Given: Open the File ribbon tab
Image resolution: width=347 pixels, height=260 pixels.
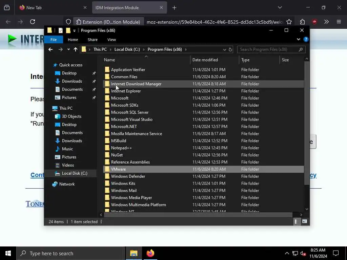Looking at the screenshot, I should point(54,40).
